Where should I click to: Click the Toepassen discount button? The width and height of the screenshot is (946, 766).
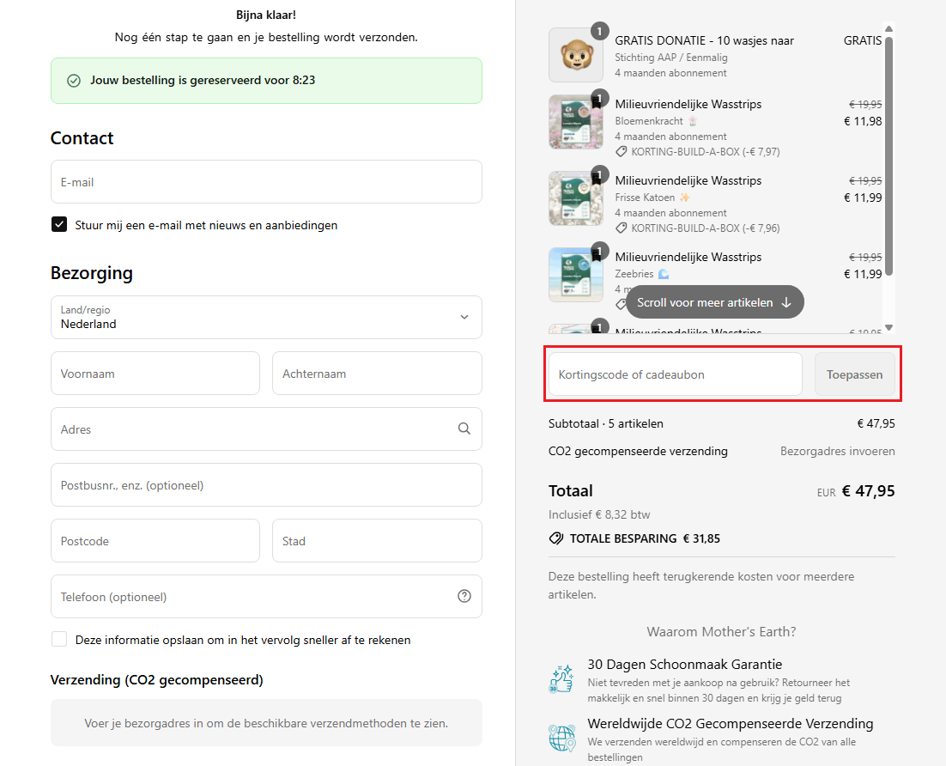(854, 374)
